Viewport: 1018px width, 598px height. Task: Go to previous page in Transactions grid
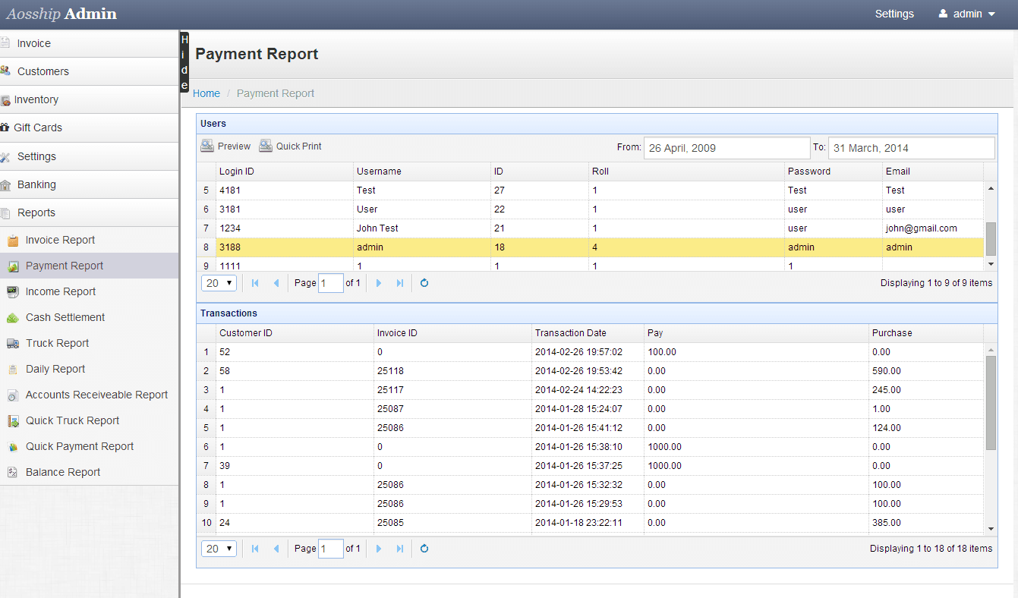(276, 549)
